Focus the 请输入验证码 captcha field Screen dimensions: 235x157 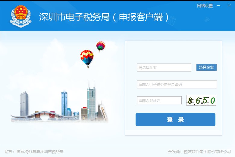159,100
